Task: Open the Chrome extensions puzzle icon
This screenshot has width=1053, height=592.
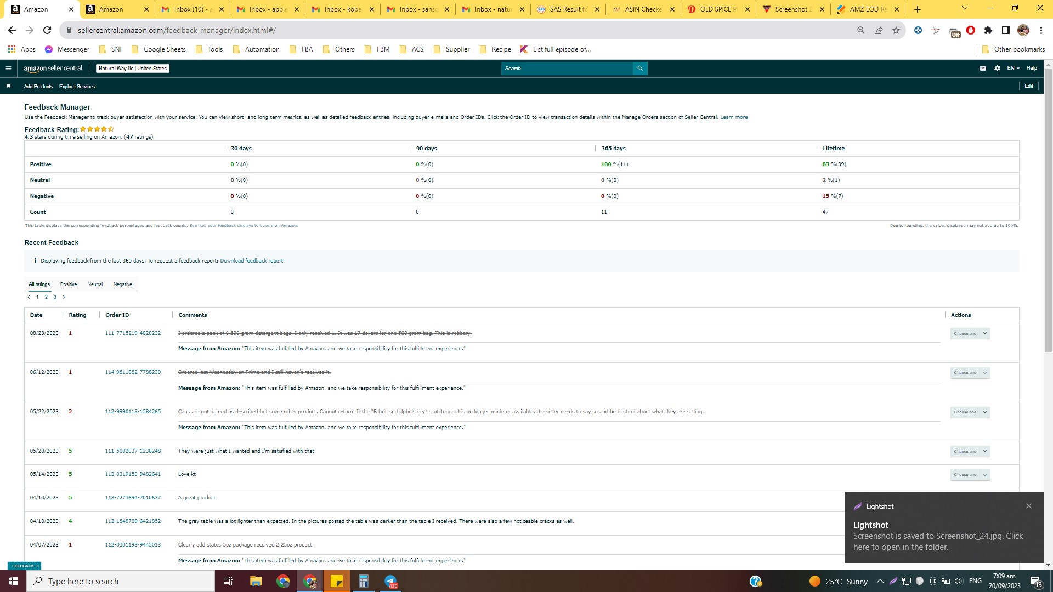Action: (988, 30)
